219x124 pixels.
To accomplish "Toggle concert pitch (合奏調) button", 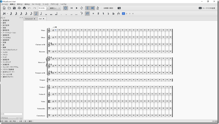I will [x=108, y=8].
